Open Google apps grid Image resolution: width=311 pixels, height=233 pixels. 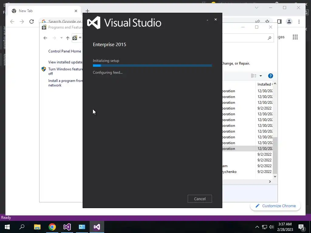click(295, 37)
